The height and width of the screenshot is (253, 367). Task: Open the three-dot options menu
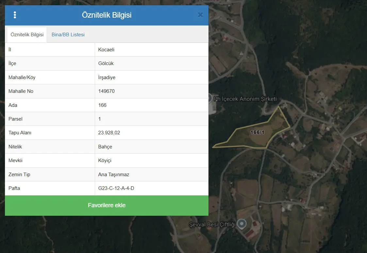[x=15, y=15]
